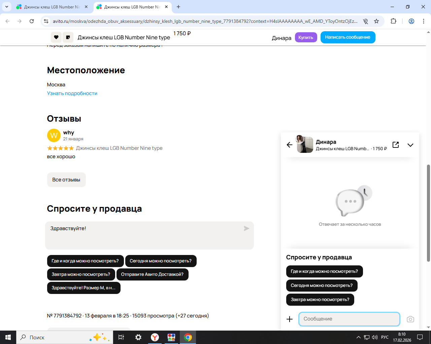Screen dimensions: 431x344
Task: Open the tab search dropdown
Action: (7, 7)
